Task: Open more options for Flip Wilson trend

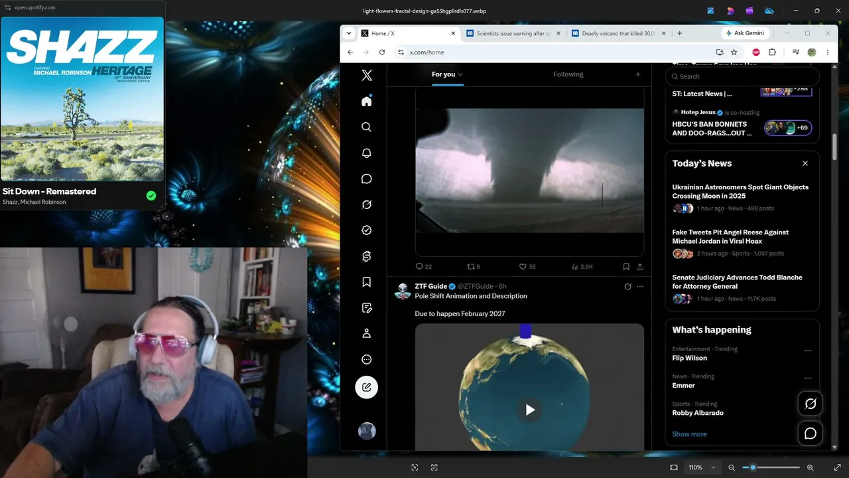Action: tap(808, 351)
